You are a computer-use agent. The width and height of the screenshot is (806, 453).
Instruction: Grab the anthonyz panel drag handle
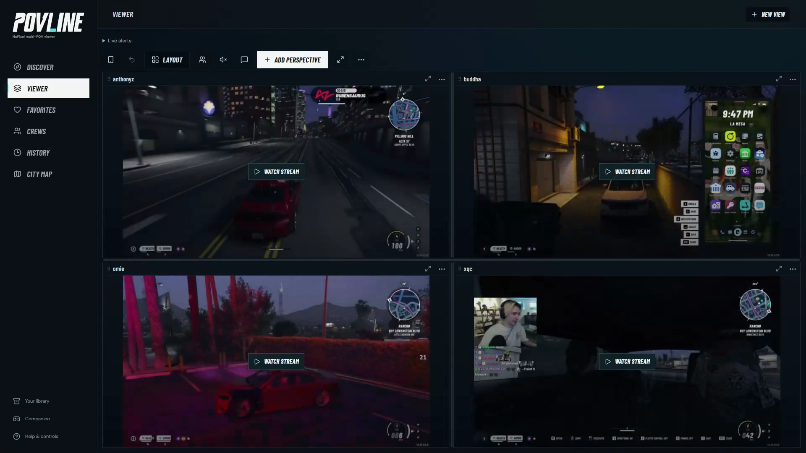[109, 79]
